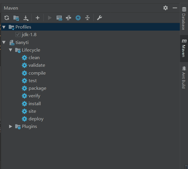Click Reimport All Maven Projects icon

coord(7,18)
